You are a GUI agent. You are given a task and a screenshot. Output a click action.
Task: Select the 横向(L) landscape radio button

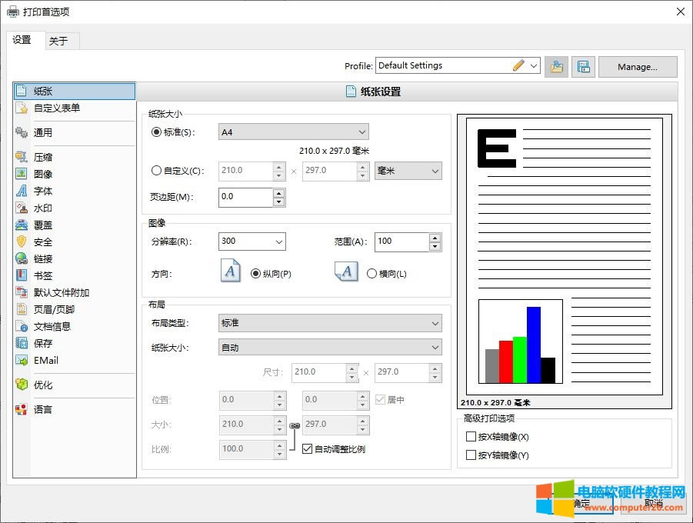(x=372, y=274)
